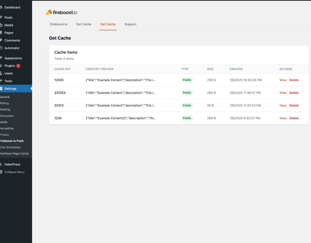
Task: Click the Public badge for key 12345
Action: pos(187,80)
